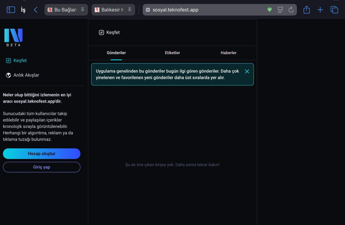Open Anlık Akışlar in the sidebar

pos(22,75)
